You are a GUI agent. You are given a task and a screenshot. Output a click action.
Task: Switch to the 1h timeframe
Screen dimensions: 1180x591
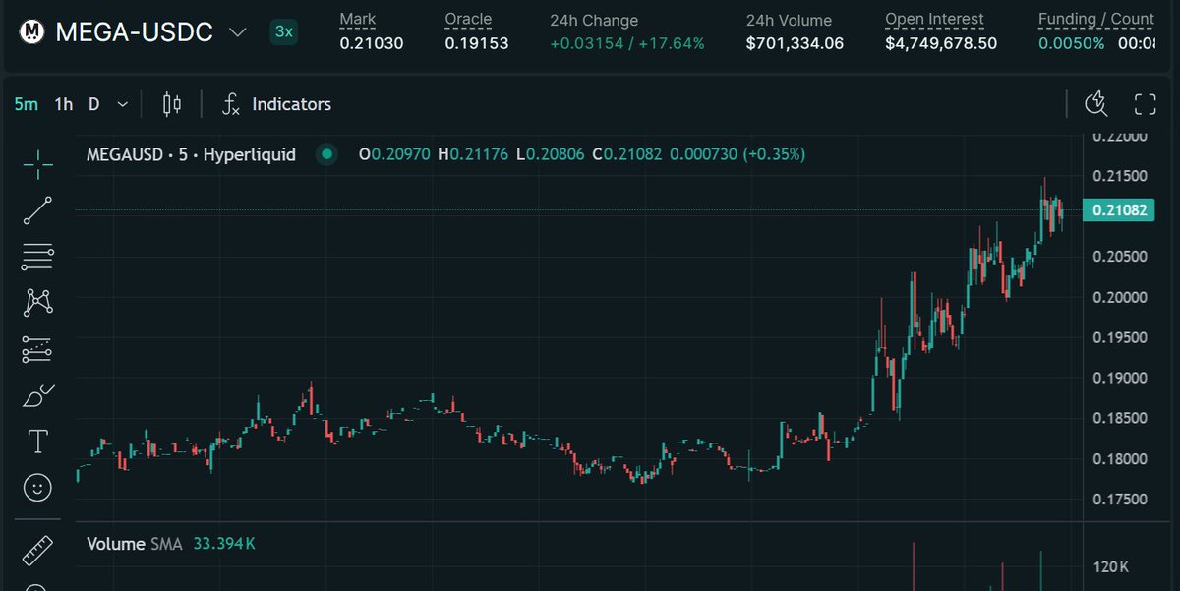(63, 104)
